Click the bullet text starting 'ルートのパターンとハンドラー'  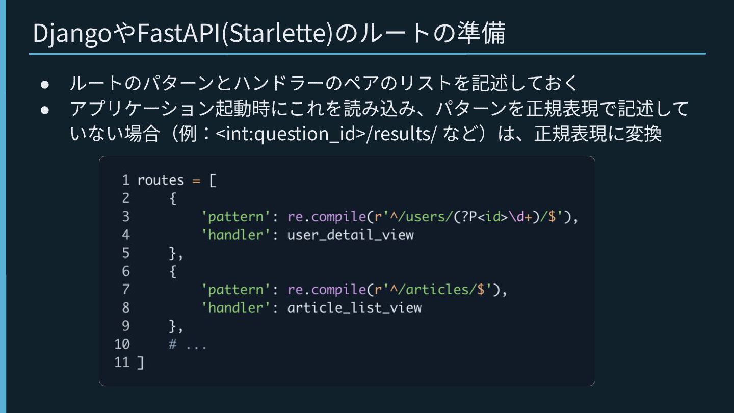click(325, 83)
